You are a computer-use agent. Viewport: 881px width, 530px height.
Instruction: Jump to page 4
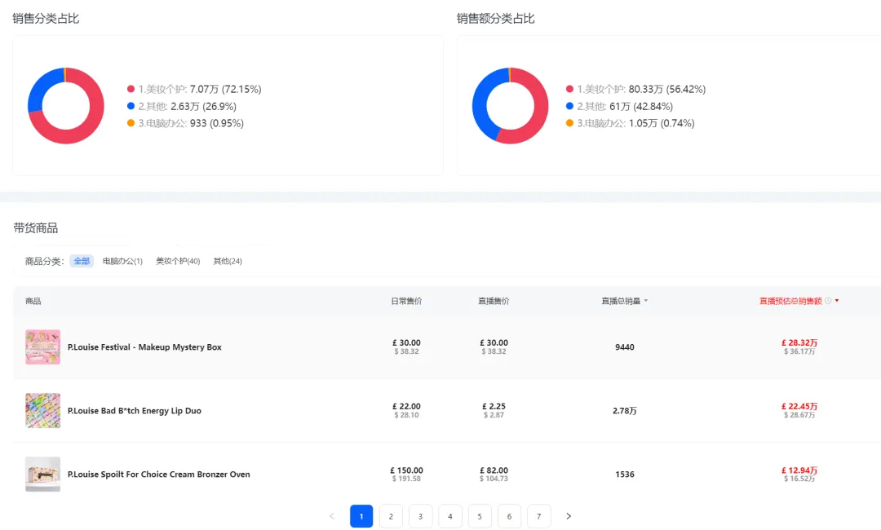450,516
